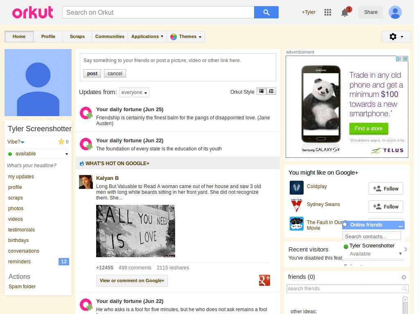
Task: Click the Kalyan B name link
Action: tap(108, 178)
